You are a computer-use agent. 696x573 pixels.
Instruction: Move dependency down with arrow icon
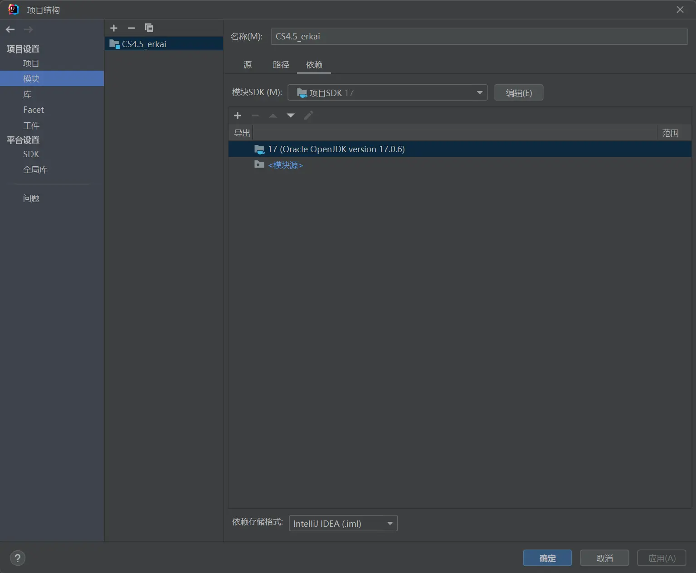[x=291, y=116]
